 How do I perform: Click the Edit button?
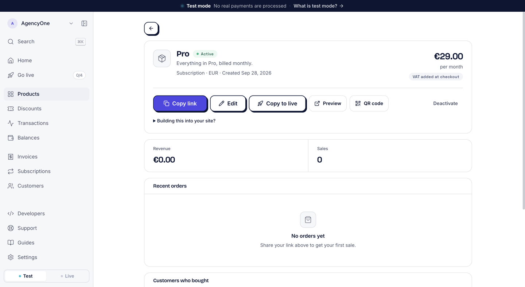coord(228,104)
